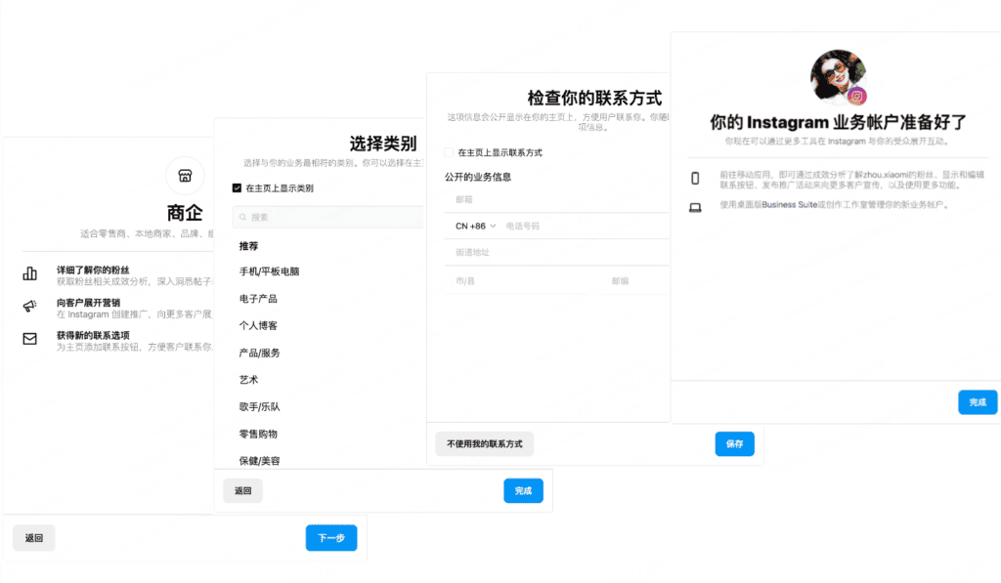Viewport: 1001px width, 583px height.
Task: Click 完成 in the 选择类别 panel
Action: point(524,491)
